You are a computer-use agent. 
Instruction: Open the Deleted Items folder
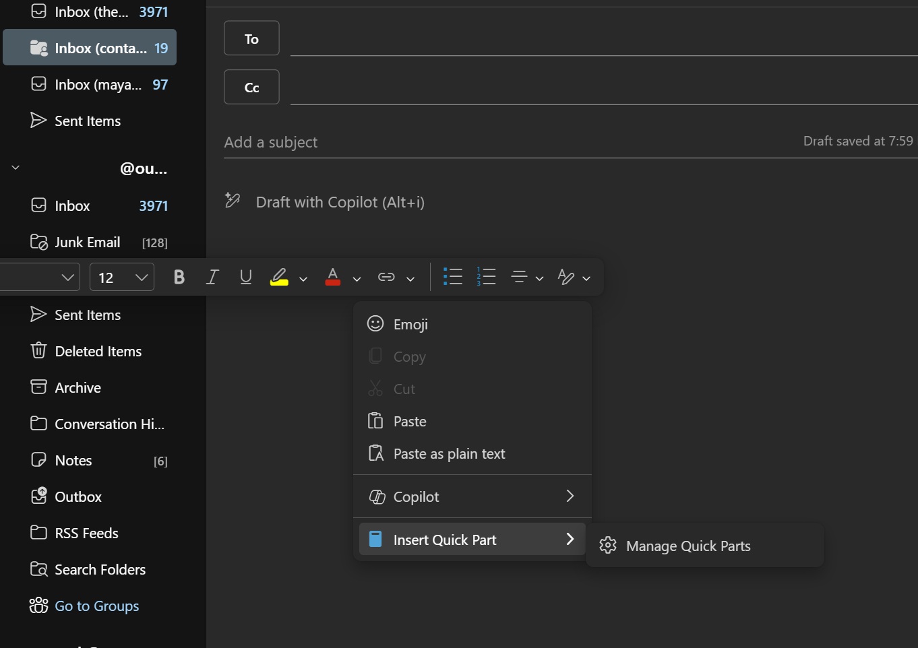[90, 351]
